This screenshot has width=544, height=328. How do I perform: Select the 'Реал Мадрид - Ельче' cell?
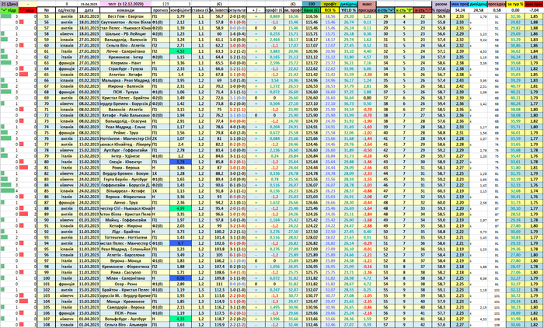[126, 127]
